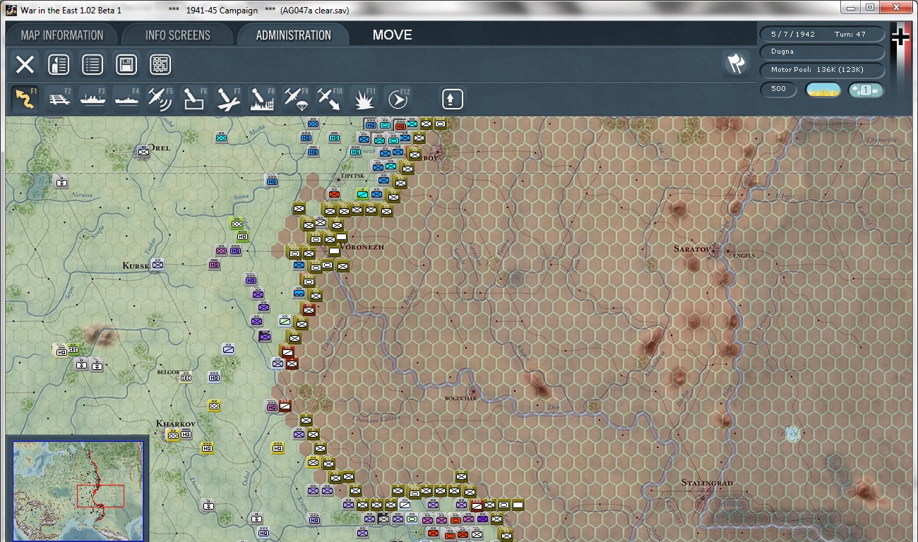Click the 500 admin points readout
The height and width of the screenshot is (542, 918).
point(779,90)
